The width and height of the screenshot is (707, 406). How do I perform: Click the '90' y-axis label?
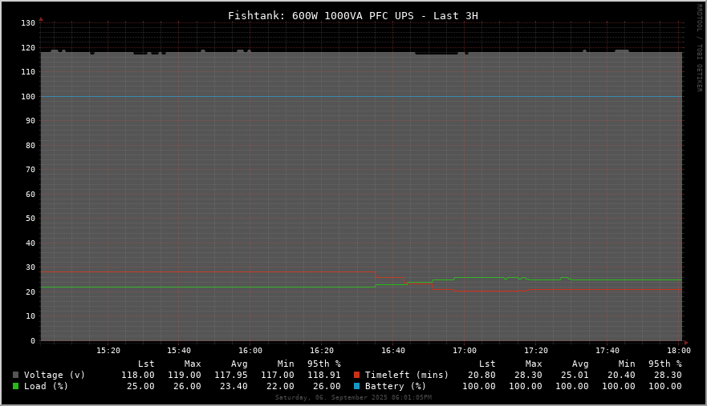(x=30, y=121)
